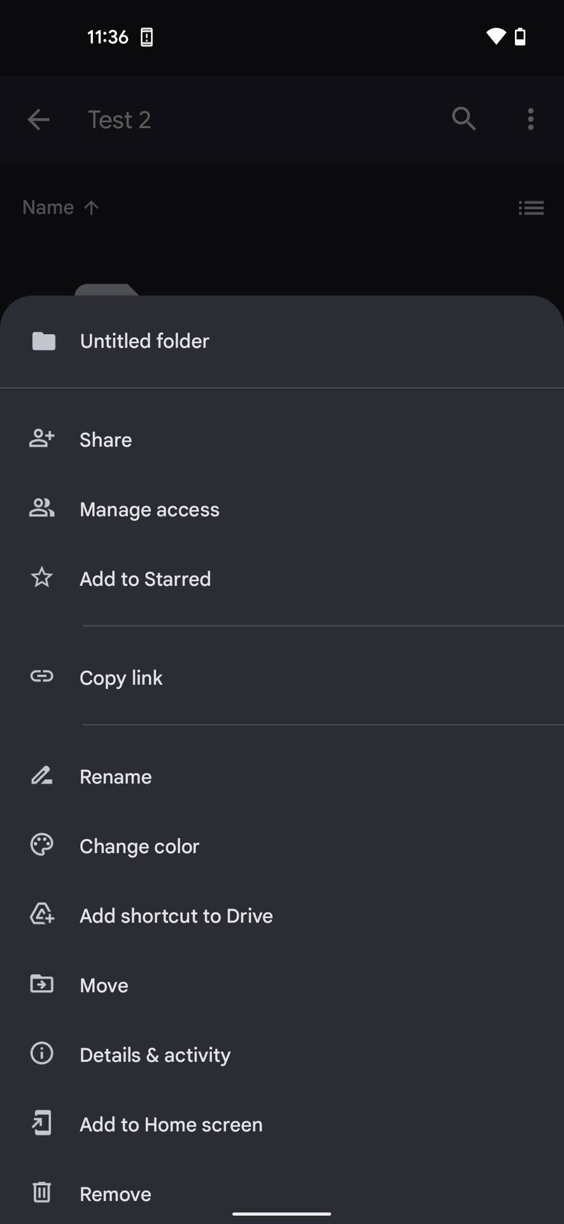The image size is (564, 1224).
Task: Tap the star icon to add to Starred
Action: (41, 578)
